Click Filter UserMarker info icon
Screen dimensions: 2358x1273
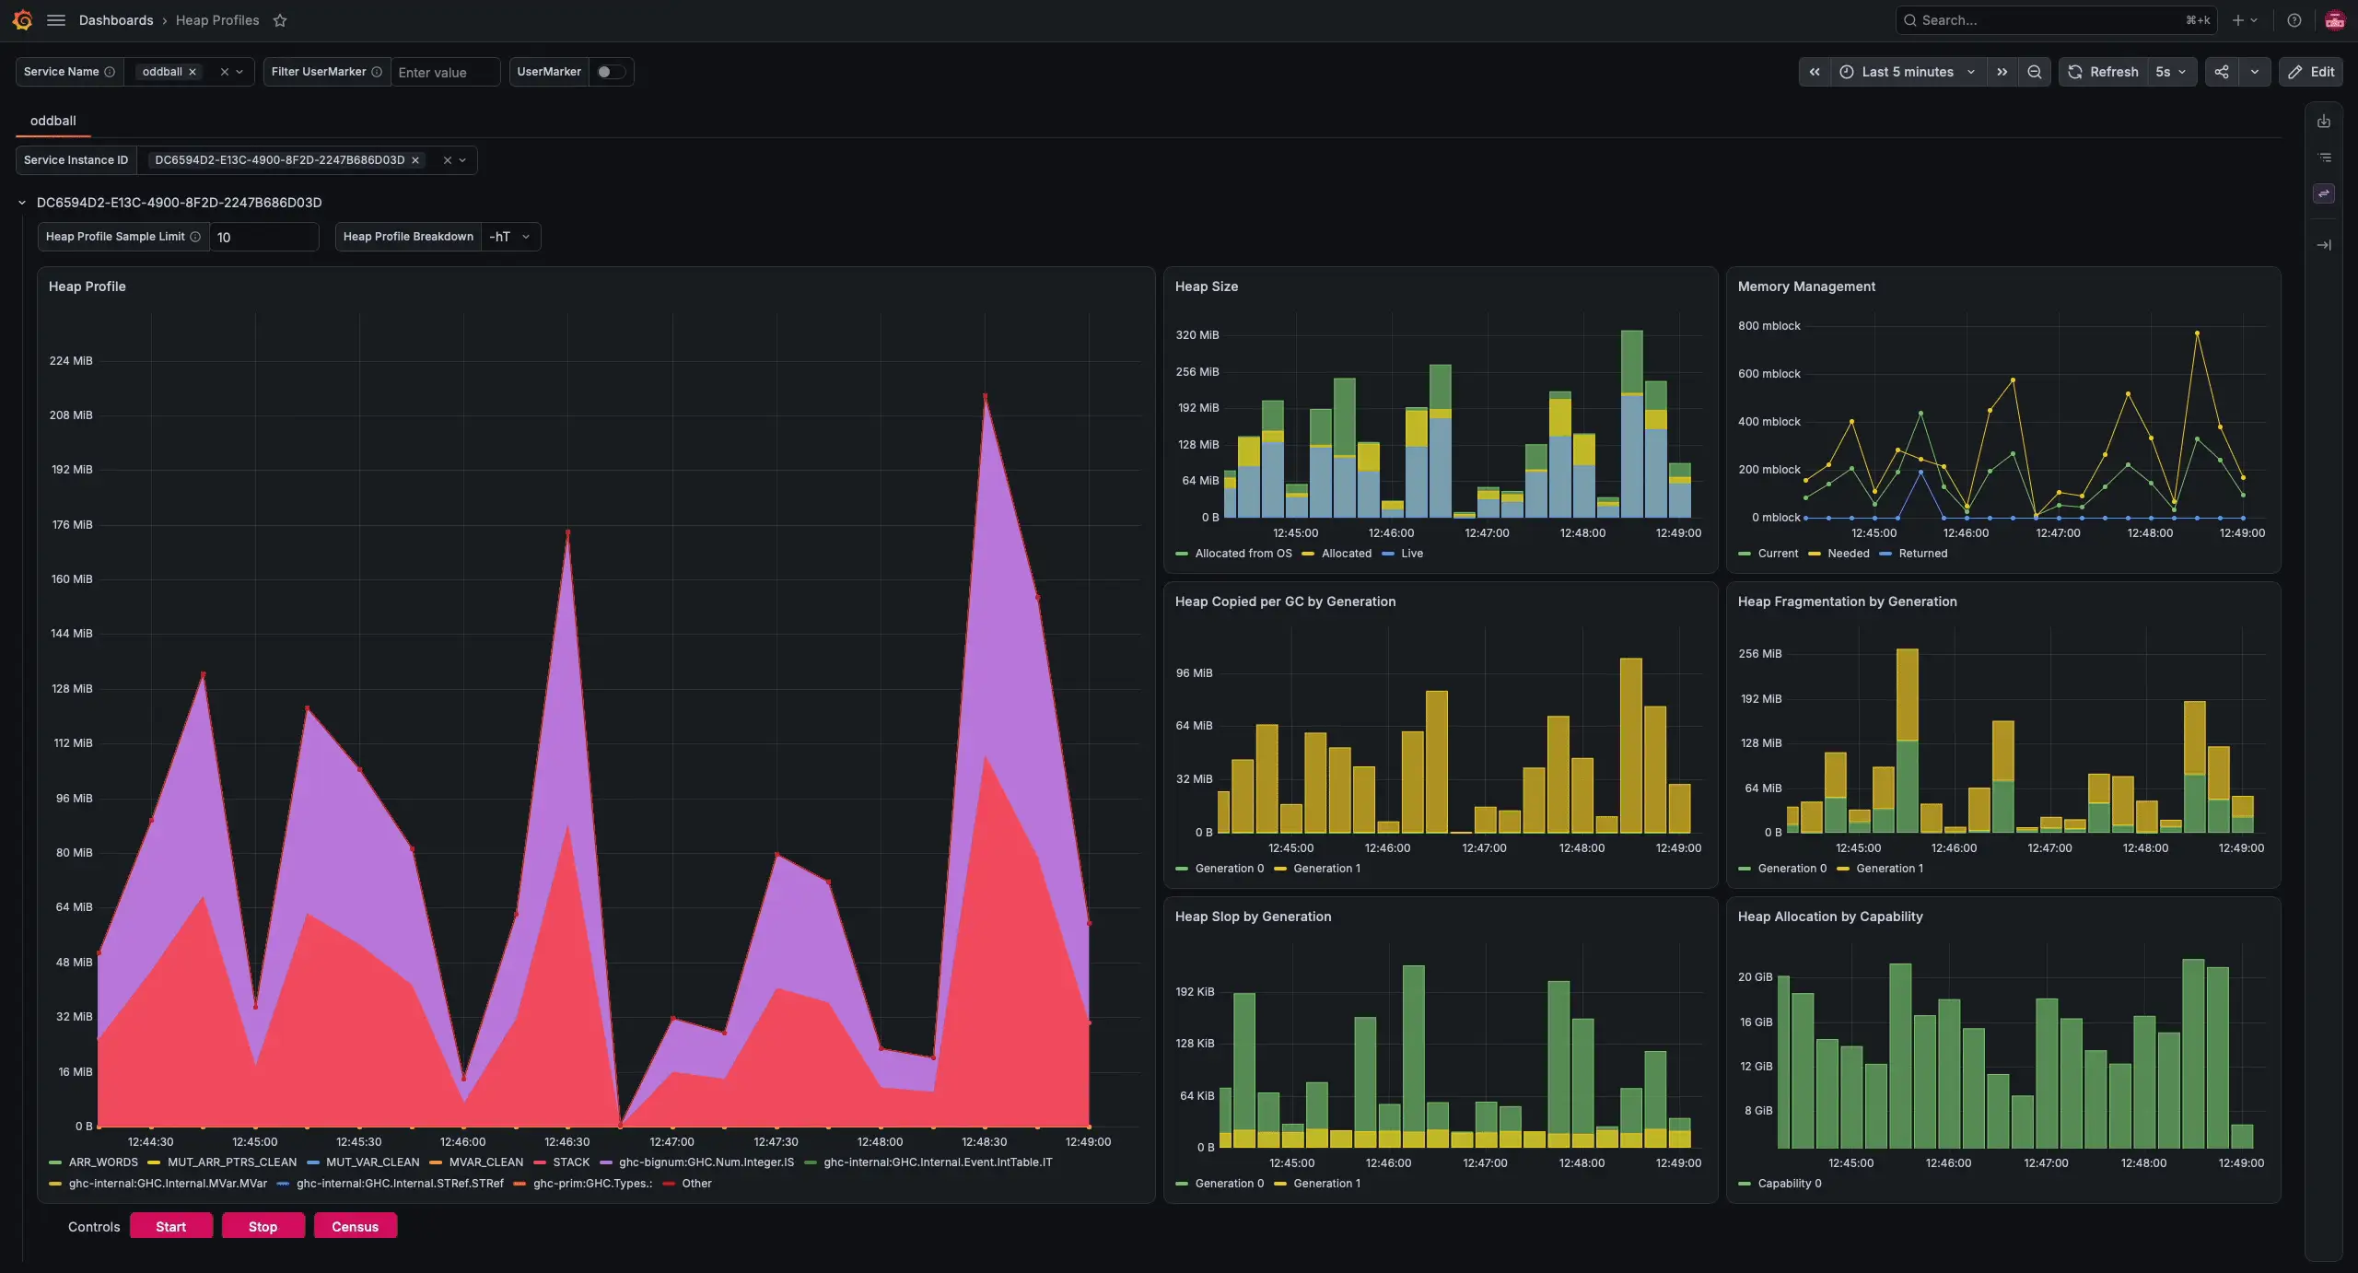coord(377,72)
